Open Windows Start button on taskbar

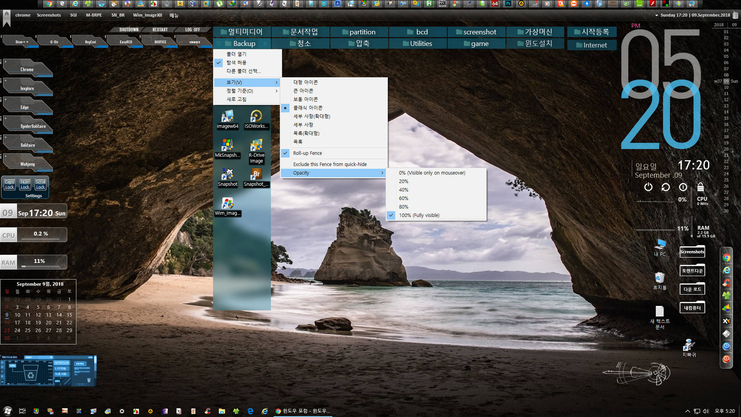click(7, 411)
